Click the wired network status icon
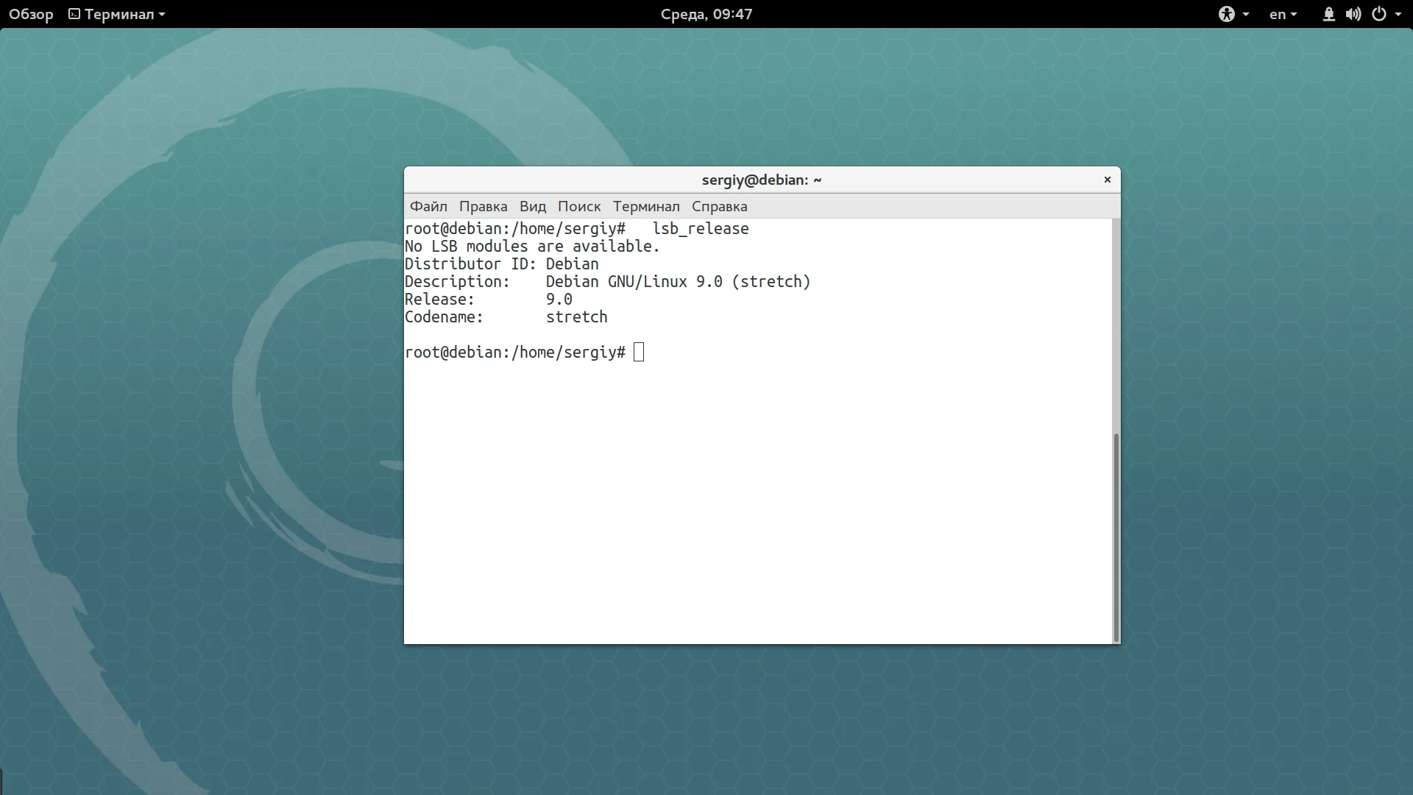 (1328, 14)
